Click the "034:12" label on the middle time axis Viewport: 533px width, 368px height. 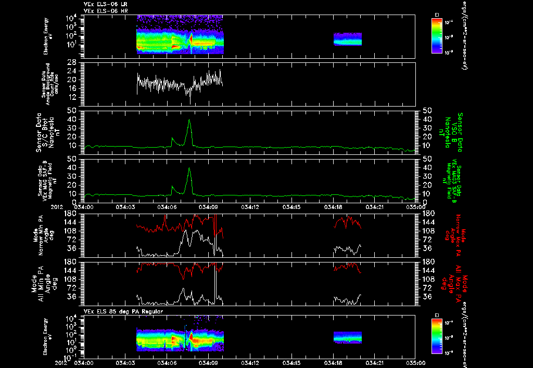[250, 206]
